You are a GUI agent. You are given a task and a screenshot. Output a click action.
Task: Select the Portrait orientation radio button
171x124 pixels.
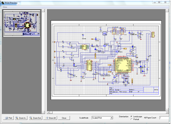point(132,119)
